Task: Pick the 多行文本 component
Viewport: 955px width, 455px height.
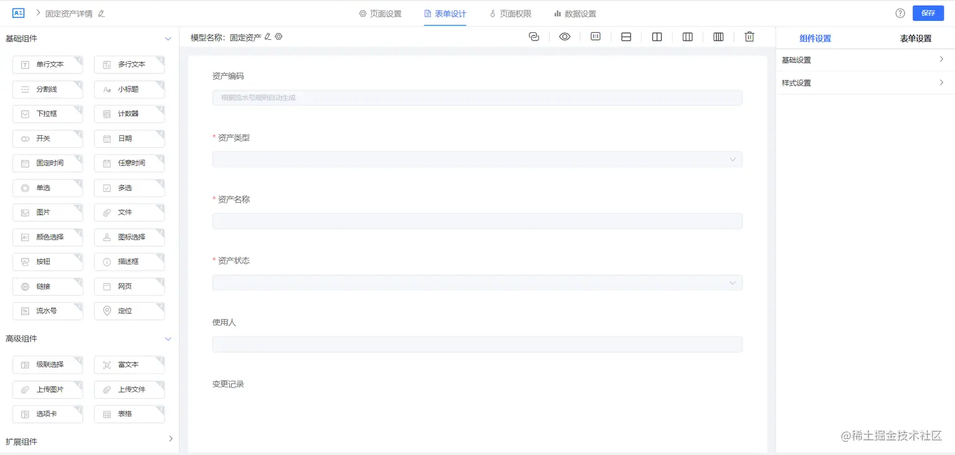Action: 129,64
